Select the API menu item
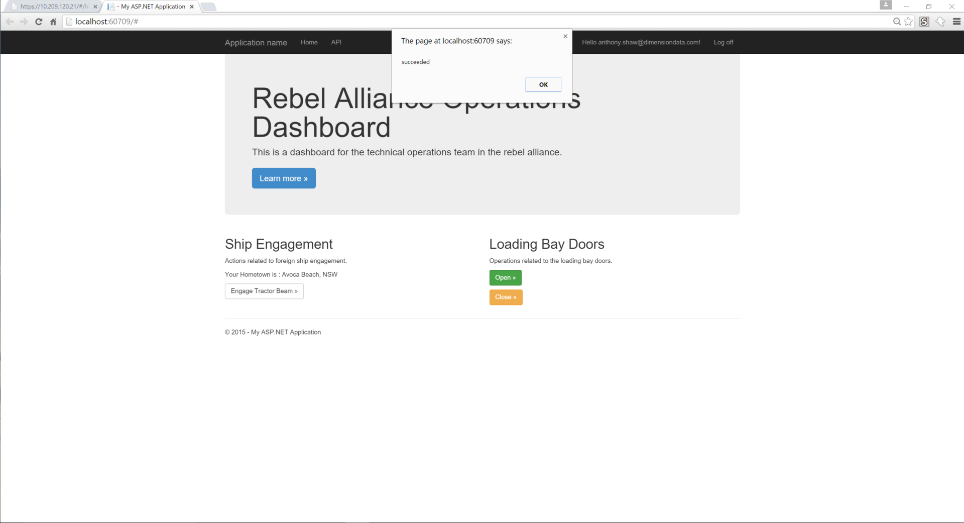964x523 pixels. (x=336, y=42)
